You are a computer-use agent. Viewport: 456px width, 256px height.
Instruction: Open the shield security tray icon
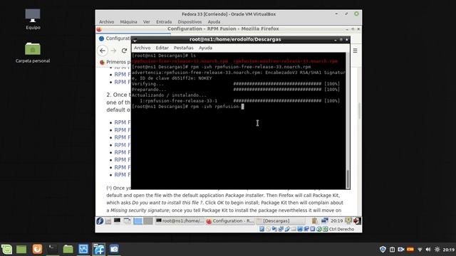[383, 250]
